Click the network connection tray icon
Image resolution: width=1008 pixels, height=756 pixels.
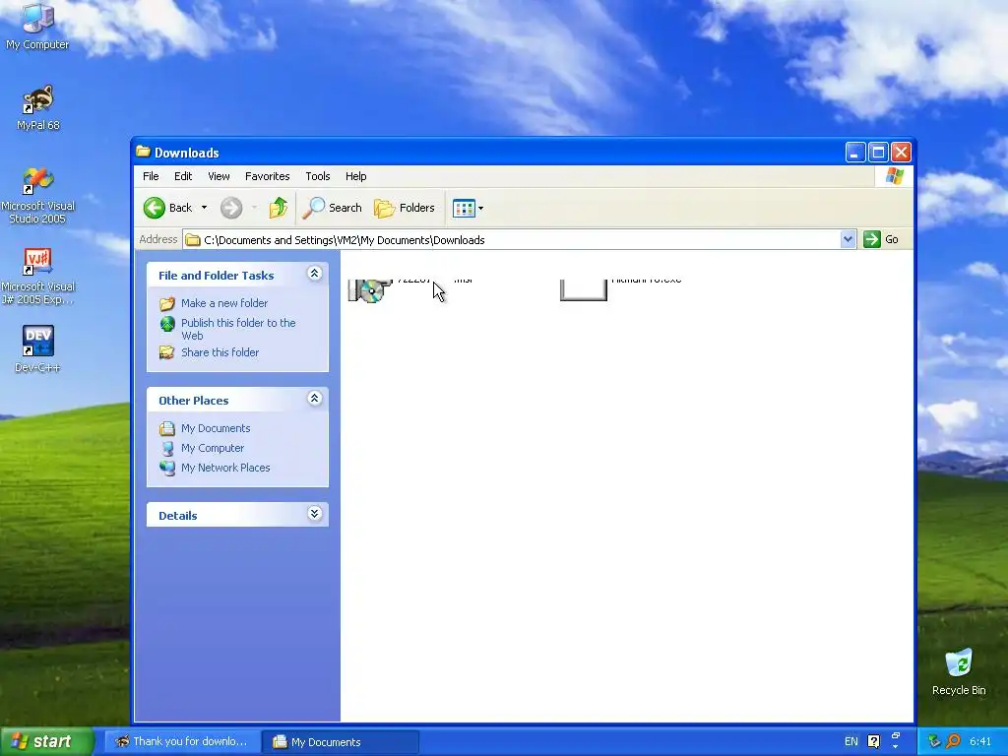click(935, 741)
